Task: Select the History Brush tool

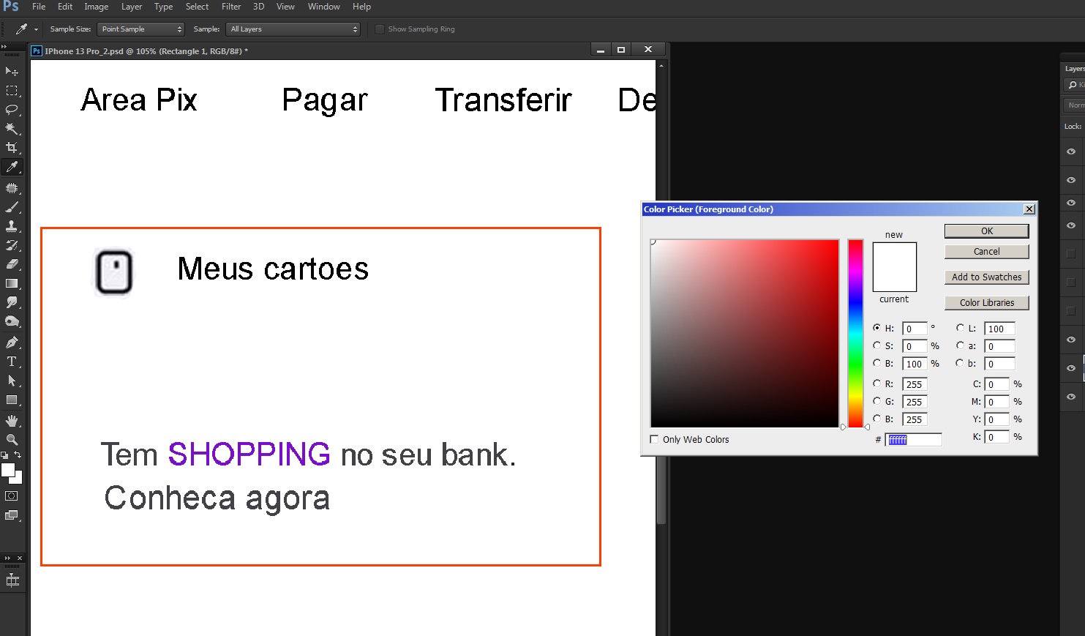Action: click(12, 245)
